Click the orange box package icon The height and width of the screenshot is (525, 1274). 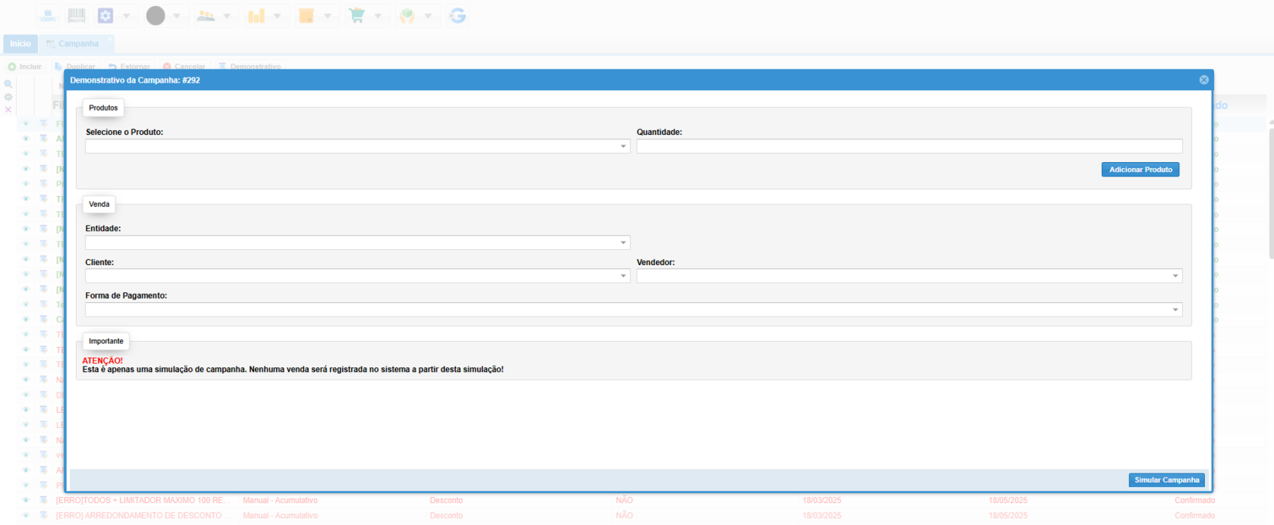[306, 16]
